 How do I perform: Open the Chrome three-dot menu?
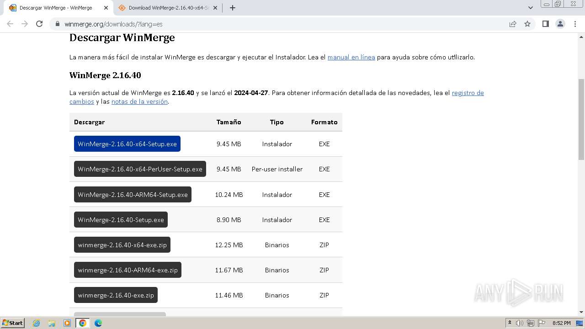[x=575, y=24]
